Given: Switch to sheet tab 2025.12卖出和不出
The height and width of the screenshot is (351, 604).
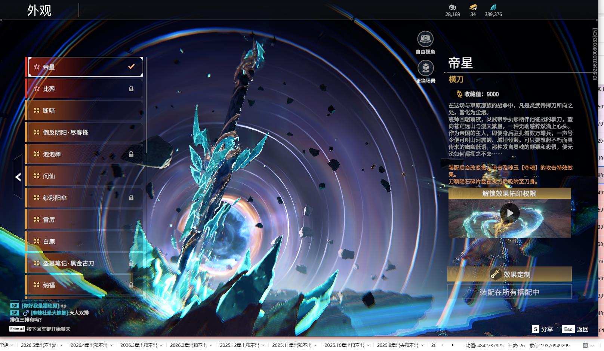Looking at the screenshot, I should click(x=240, y=345).
